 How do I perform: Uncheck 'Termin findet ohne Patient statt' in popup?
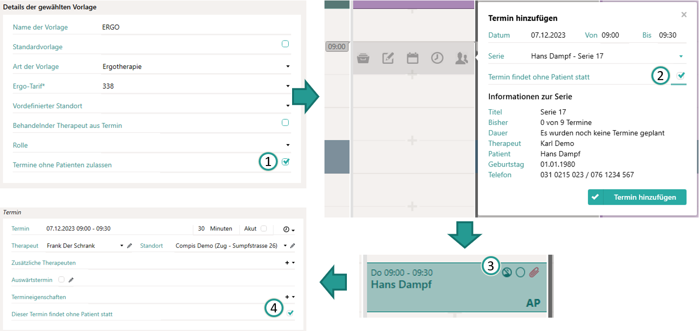(680, 75)
